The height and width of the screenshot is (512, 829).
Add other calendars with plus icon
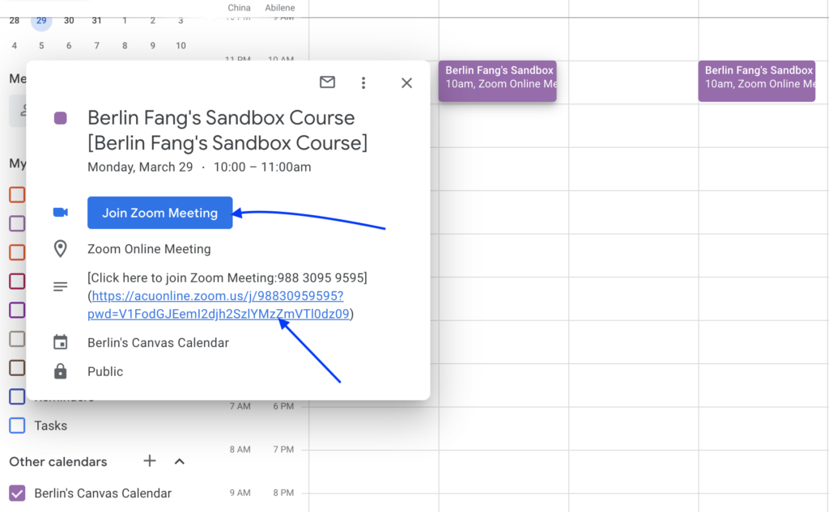pos(150,461)
